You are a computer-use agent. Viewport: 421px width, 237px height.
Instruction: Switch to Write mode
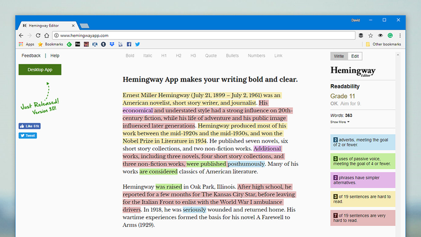click(x=339, y=56)
